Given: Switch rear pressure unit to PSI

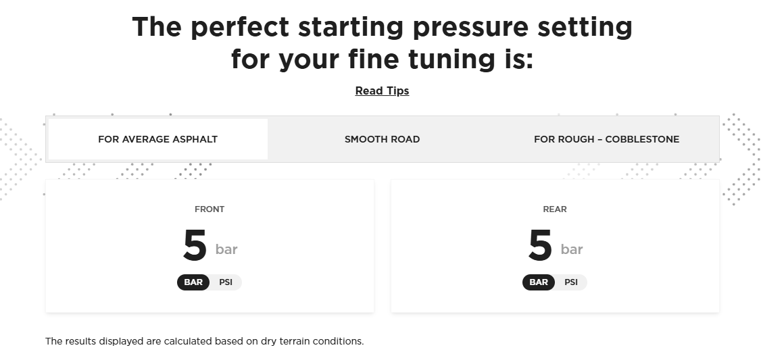Looking at the screenshot, I should coord(571,282).
